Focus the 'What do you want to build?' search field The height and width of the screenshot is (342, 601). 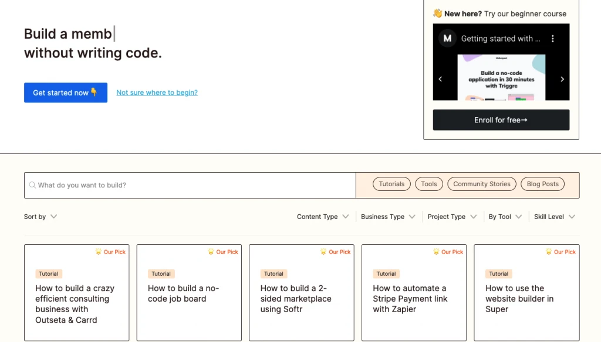click(x=190, y=185)
